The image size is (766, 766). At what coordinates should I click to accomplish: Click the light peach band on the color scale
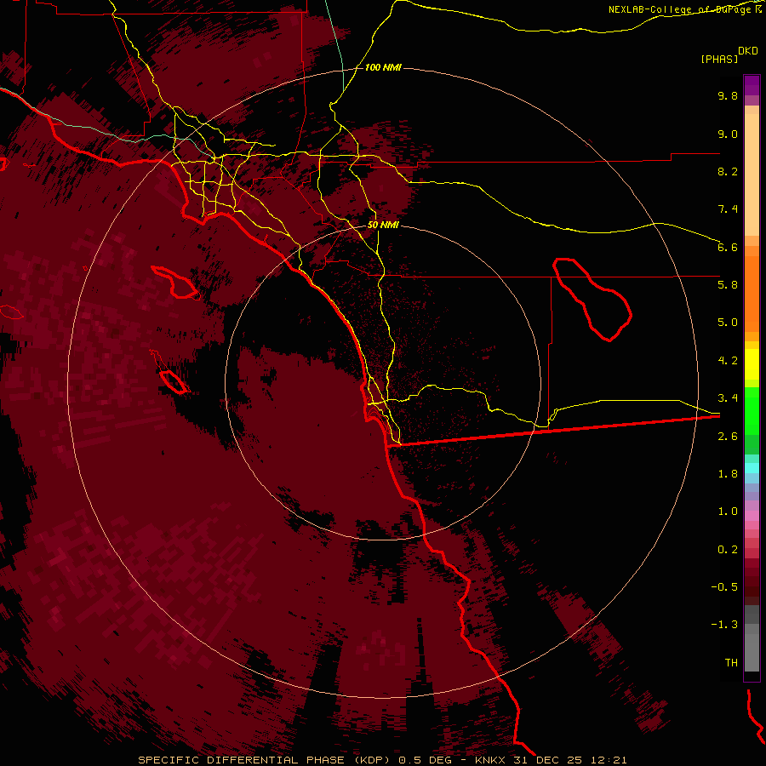click(752, 174)
